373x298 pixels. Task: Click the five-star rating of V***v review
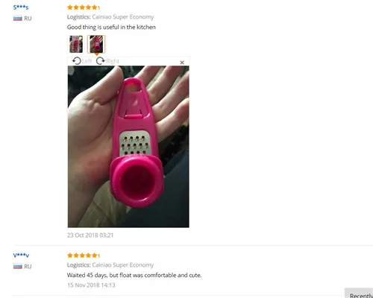point(84,256)
